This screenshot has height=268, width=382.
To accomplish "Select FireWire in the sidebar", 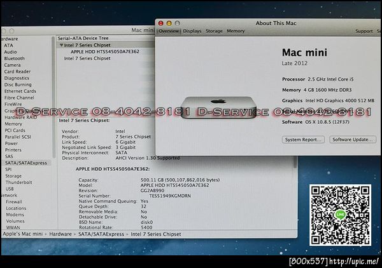I will (x=13, y=104).
